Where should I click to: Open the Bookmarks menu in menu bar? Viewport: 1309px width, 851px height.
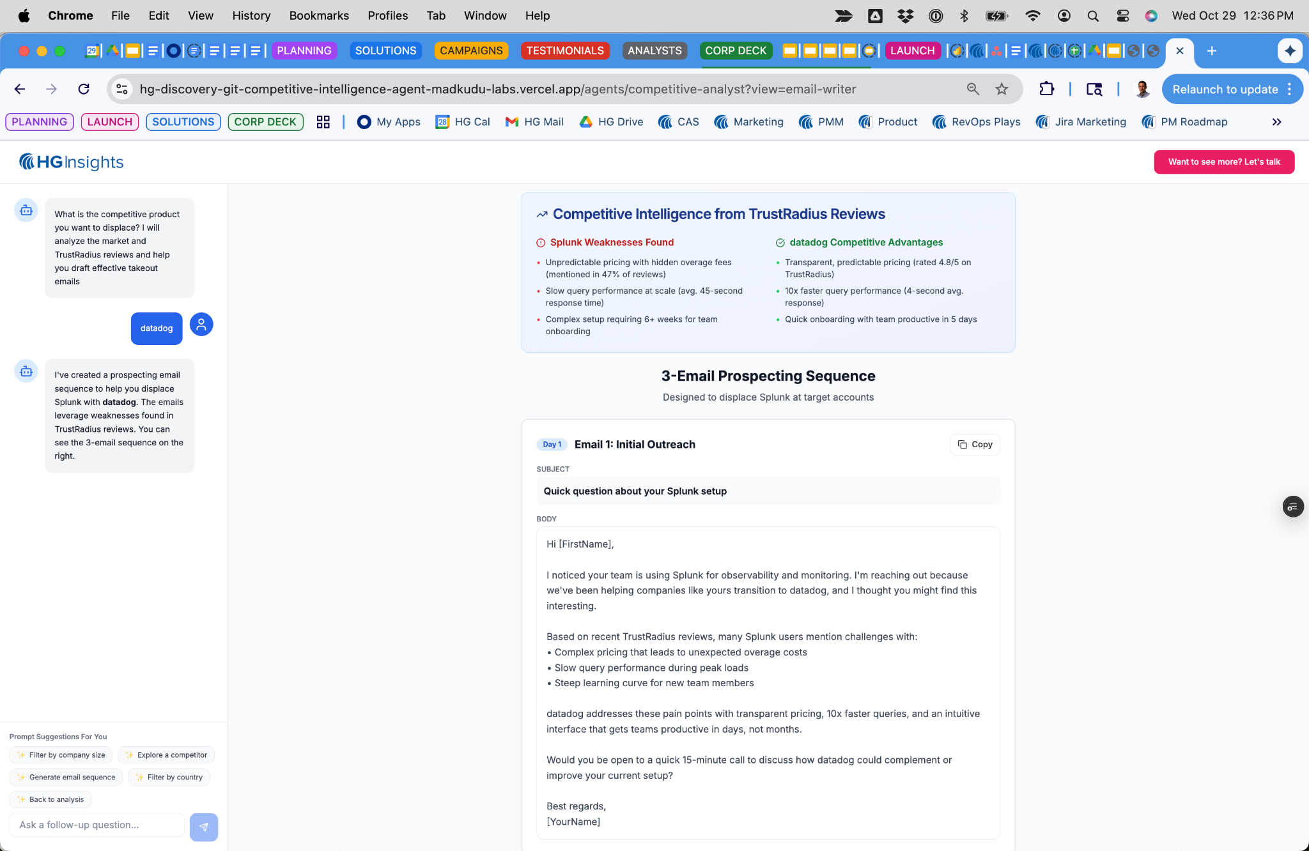(x=319, y=16)
